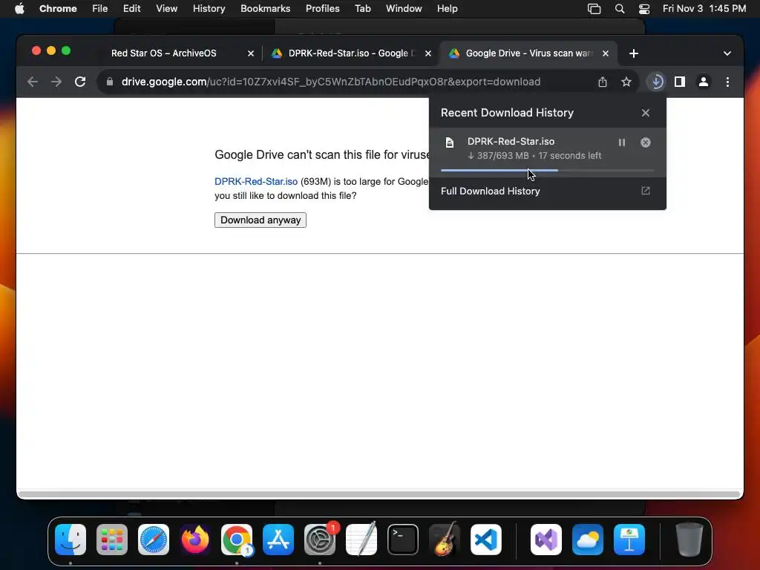The width and height of the screenshot is (760, 570).
Task: Open Spotlight search in menu bar
Action: 620,9
